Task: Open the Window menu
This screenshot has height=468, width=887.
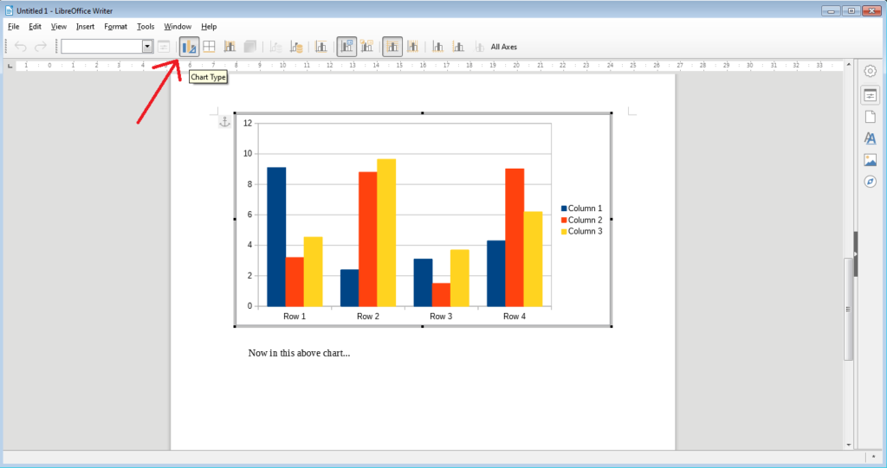Action: 178,27
